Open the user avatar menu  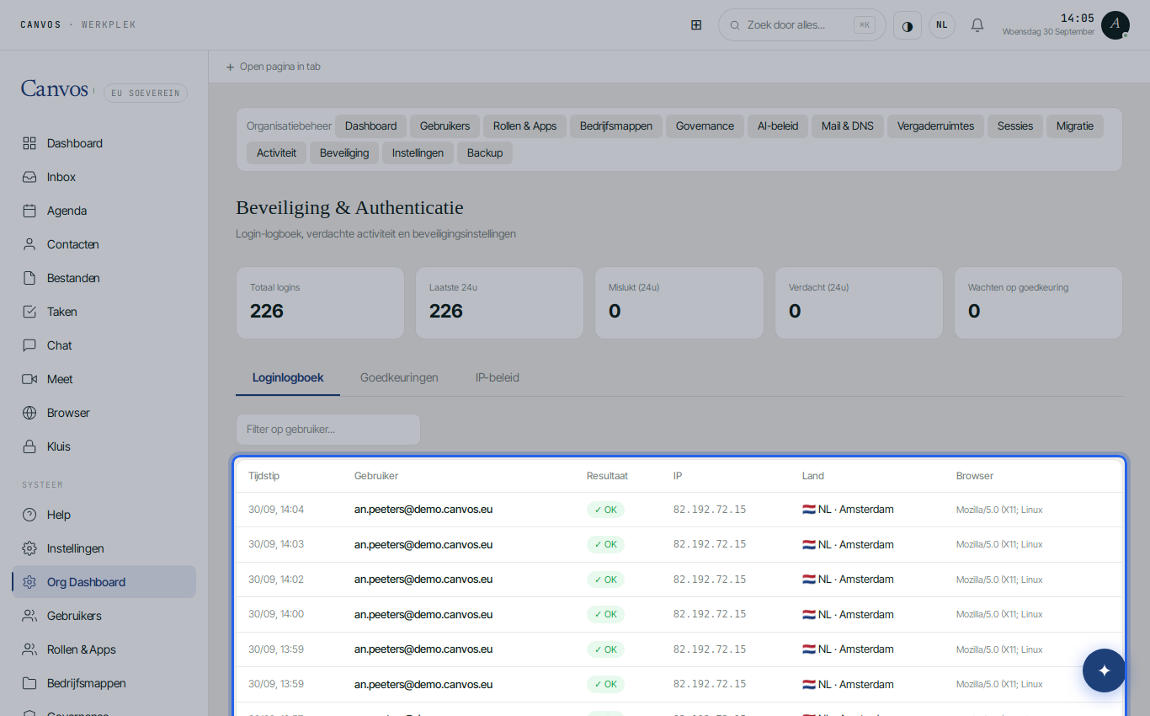click(x=1115, y=25)
